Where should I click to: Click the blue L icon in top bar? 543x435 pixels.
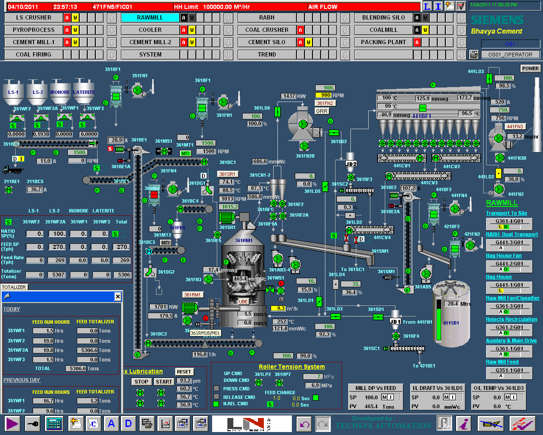pyautogui.click(x=427, y=6)
